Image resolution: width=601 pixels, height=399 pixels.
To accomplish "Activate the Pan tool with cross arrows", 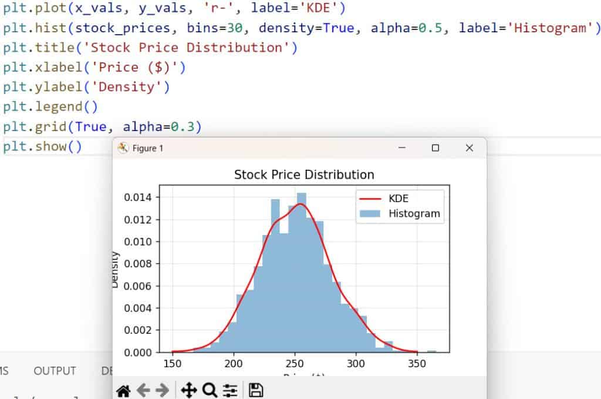I will pyautogui.click(x=189, y=390).
